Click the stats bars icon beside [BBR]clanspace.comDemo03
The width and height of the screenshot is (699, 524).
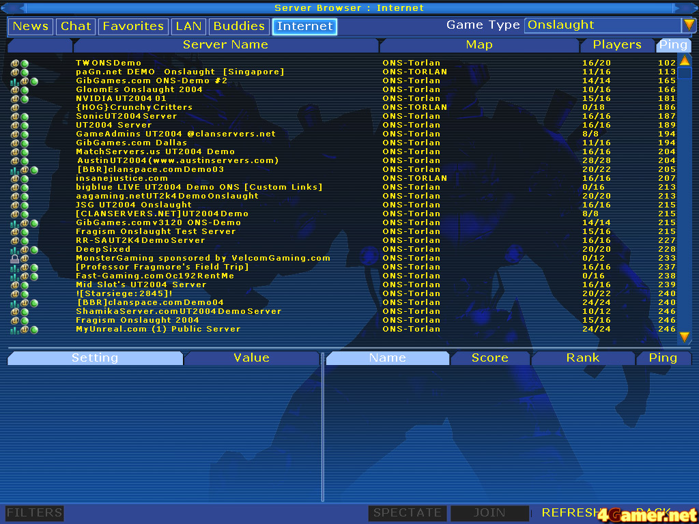[15, 170]
